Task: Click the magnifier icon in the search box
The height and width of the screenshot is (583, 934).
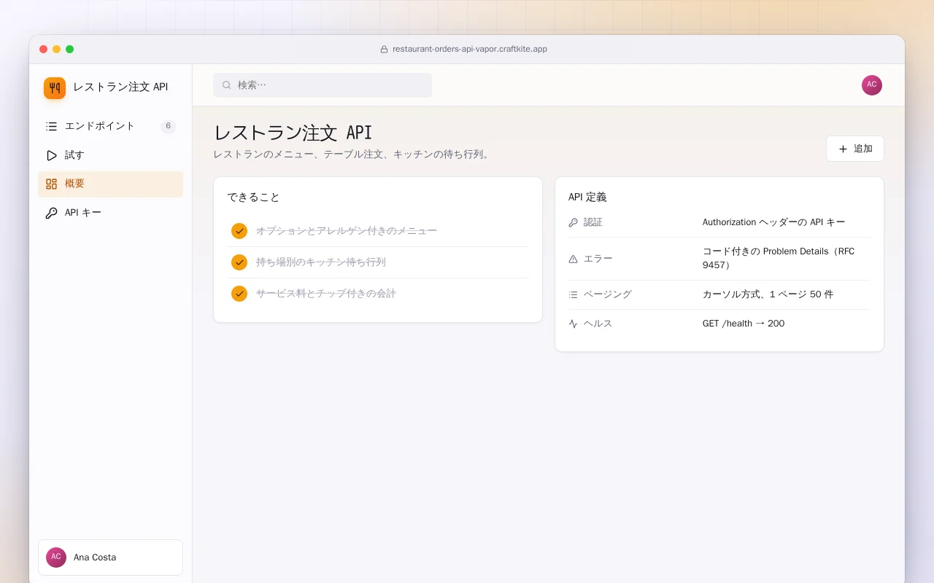Action: 227,85
